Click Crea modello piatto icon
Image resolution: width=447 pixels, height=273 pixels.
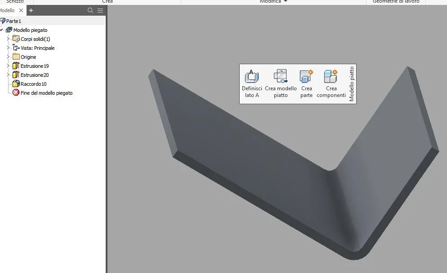281,76
